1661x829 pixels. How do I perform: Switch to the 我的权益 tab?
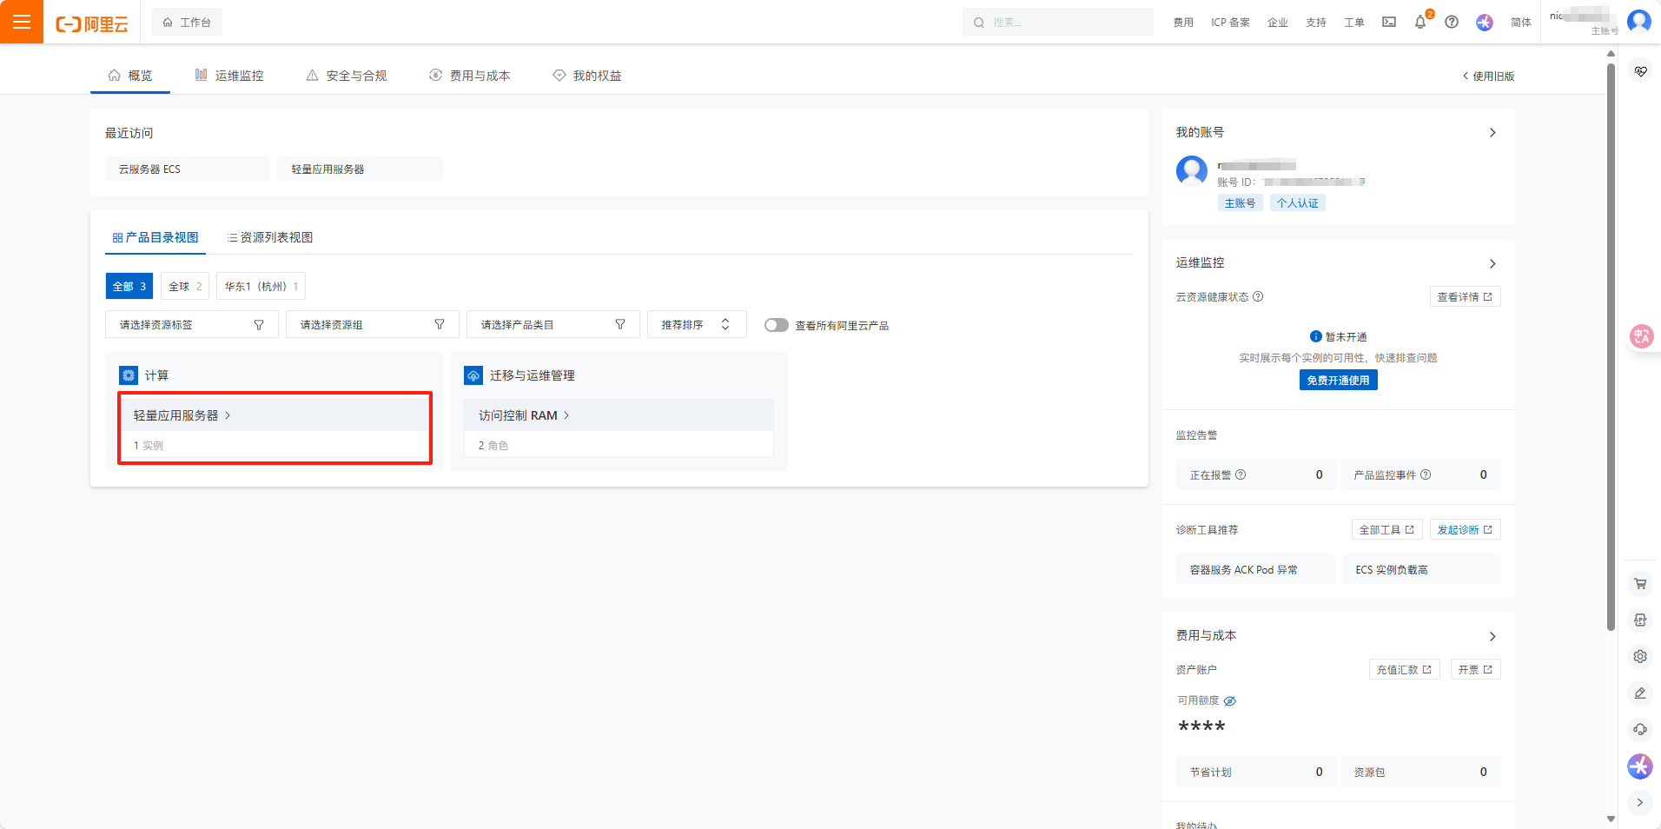click(587, 76)
